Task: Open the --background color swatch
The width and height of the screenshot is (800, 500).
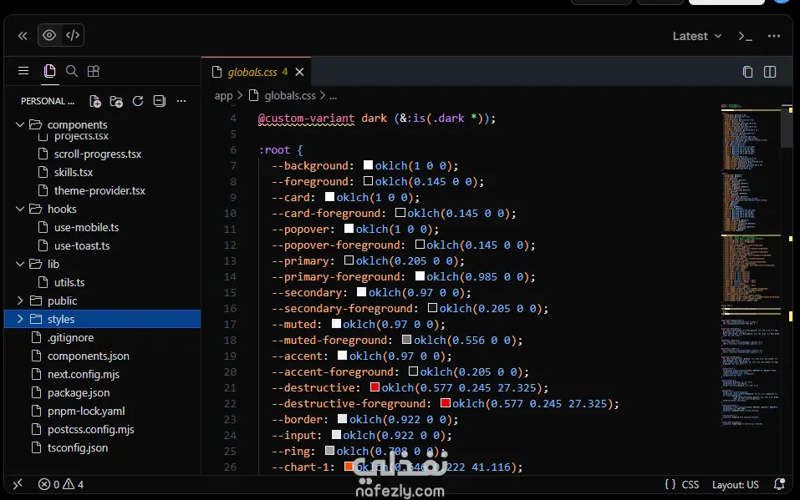Action: click(x=368, y=164)
